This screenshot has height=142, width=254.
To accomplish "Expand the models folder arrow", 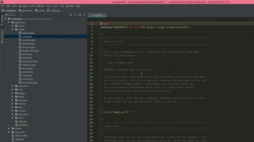I will [x=12, y=111].
